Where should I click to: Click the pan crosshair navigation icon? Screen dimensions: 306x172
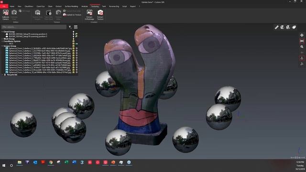(302, 35)
